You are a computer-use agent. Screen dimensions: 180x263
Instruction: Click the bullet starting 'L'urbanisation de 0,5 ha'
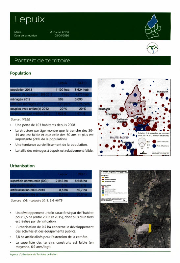tap(54, 229)
